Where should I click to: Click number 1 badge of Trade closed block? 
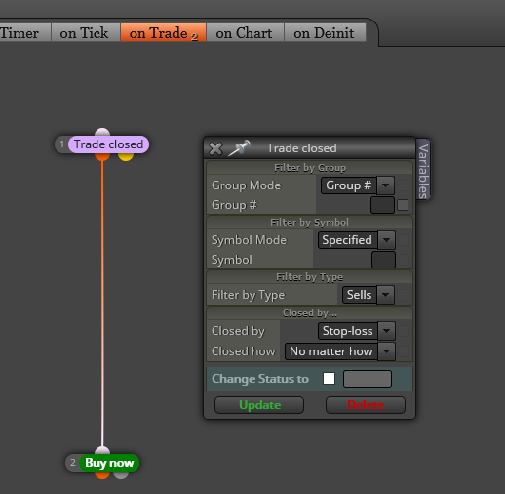click(x=61, y=144)
